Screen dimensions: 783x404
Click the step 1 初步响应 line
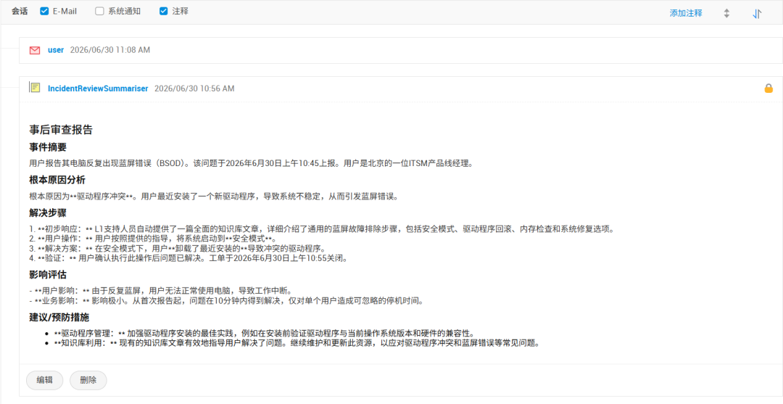pos(321,229)
